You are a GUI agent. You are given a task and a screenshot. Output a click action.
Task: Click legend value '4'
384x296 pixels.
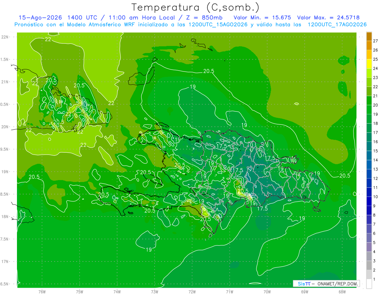click(x=374, y=252)
